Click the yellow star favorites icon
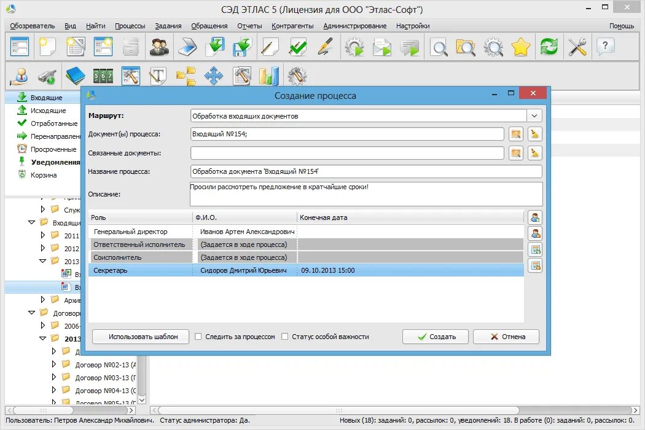Viewport: 645px width, 430px height. tap(521, 47)
